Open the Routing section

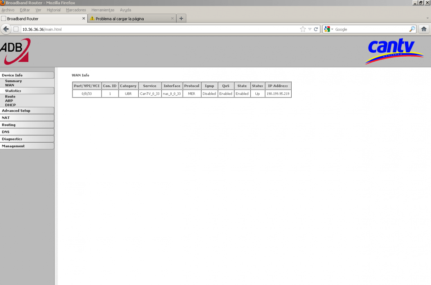[x=27, y=125]
